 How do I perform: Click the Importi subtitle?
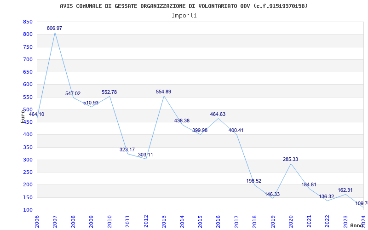(184, 15)
